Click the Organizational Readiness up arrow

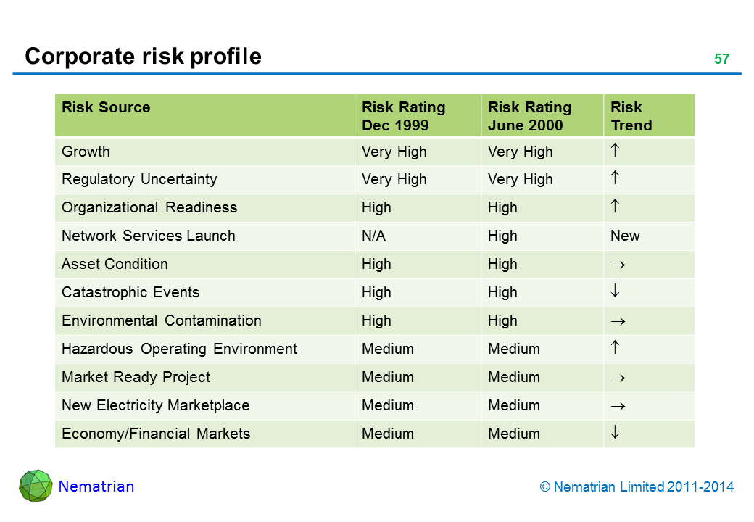pyautogui.click(x=615, y=207)
